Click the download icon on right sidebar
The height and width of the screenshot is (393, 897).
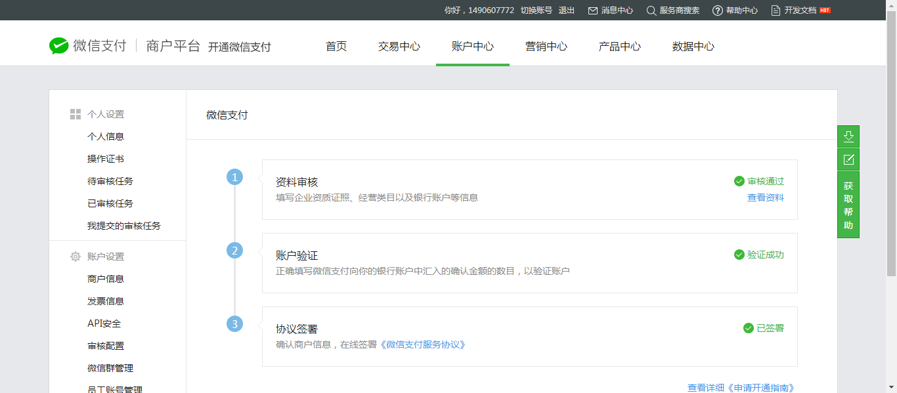click(x=848, y=136)
